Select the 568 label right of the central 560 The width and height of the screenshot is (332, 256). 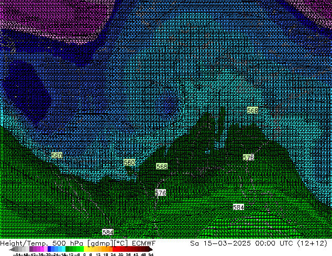pyautogui.click(x=162, y=167)
